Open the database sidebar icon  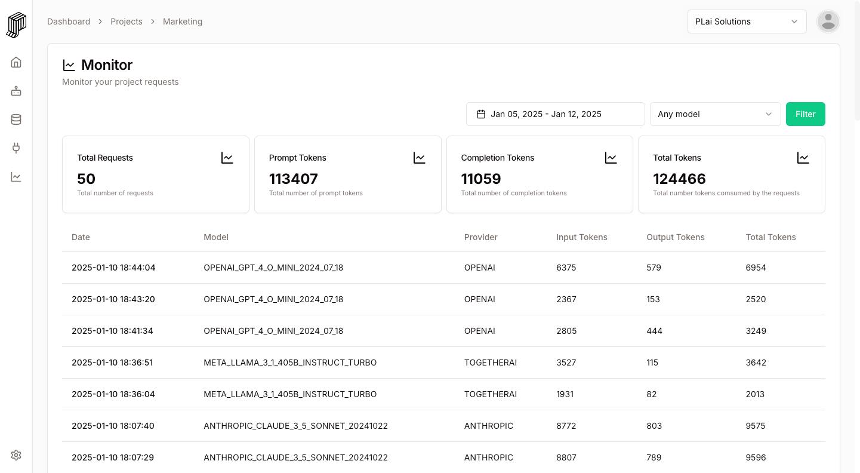click(x=16, y=119)
